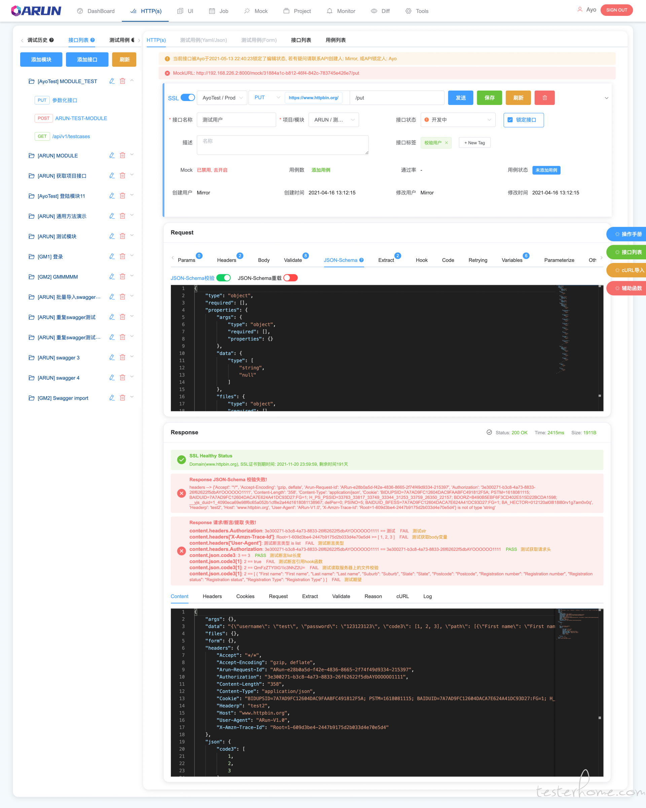
Task: Switch to the Validate request tab
Action: (x=293, y=260)
